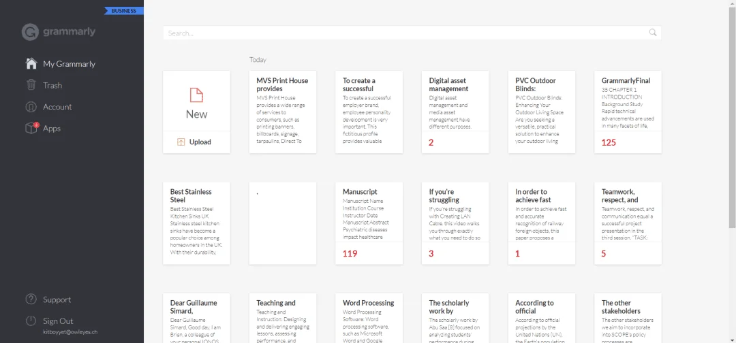Click the issue count 2 on Digital asset management
Viewport: 736px width, 343px height.
pos(431,142)
